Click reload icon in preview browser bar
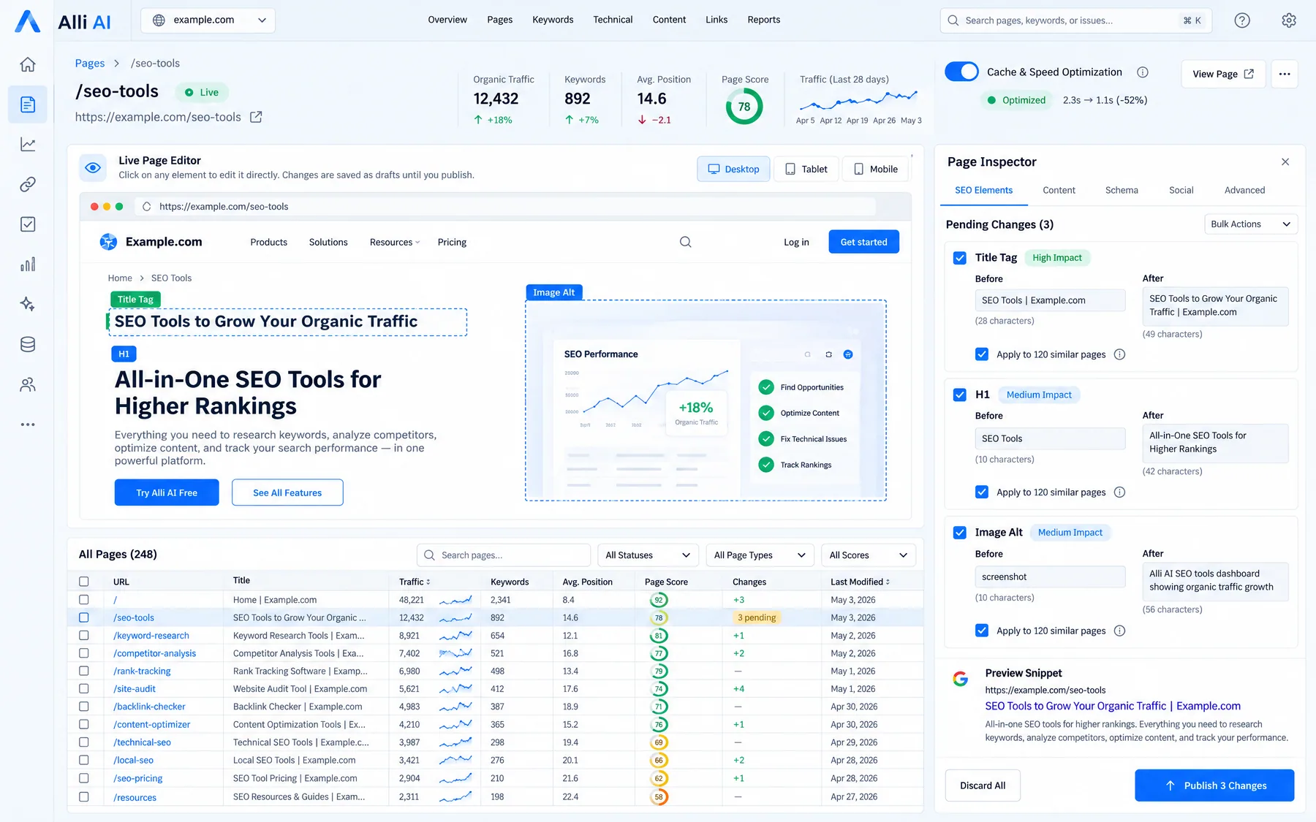The height and width of the screenshot is (822, 1316). coord(146,207)
